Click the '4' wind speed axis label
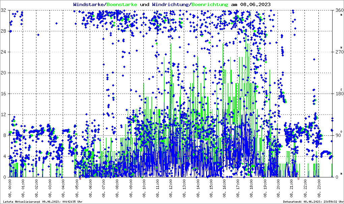344x204 pixels. tap(5, 156)
